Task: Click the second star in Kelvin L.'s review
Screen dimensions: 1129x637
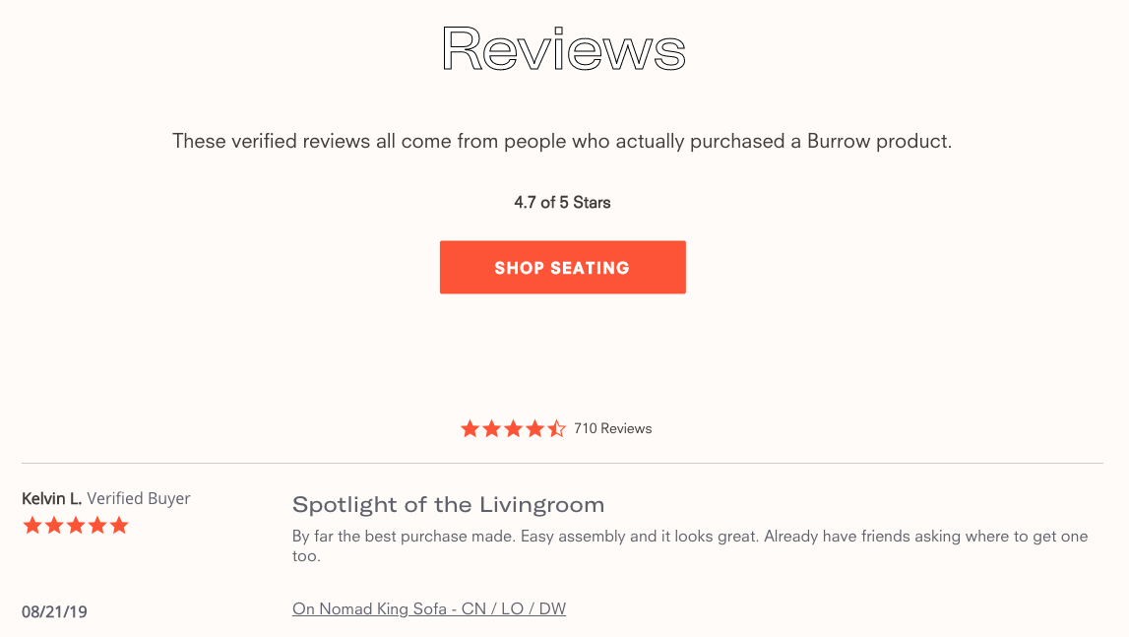Action: pyautogui.click(x=54, y=526)
